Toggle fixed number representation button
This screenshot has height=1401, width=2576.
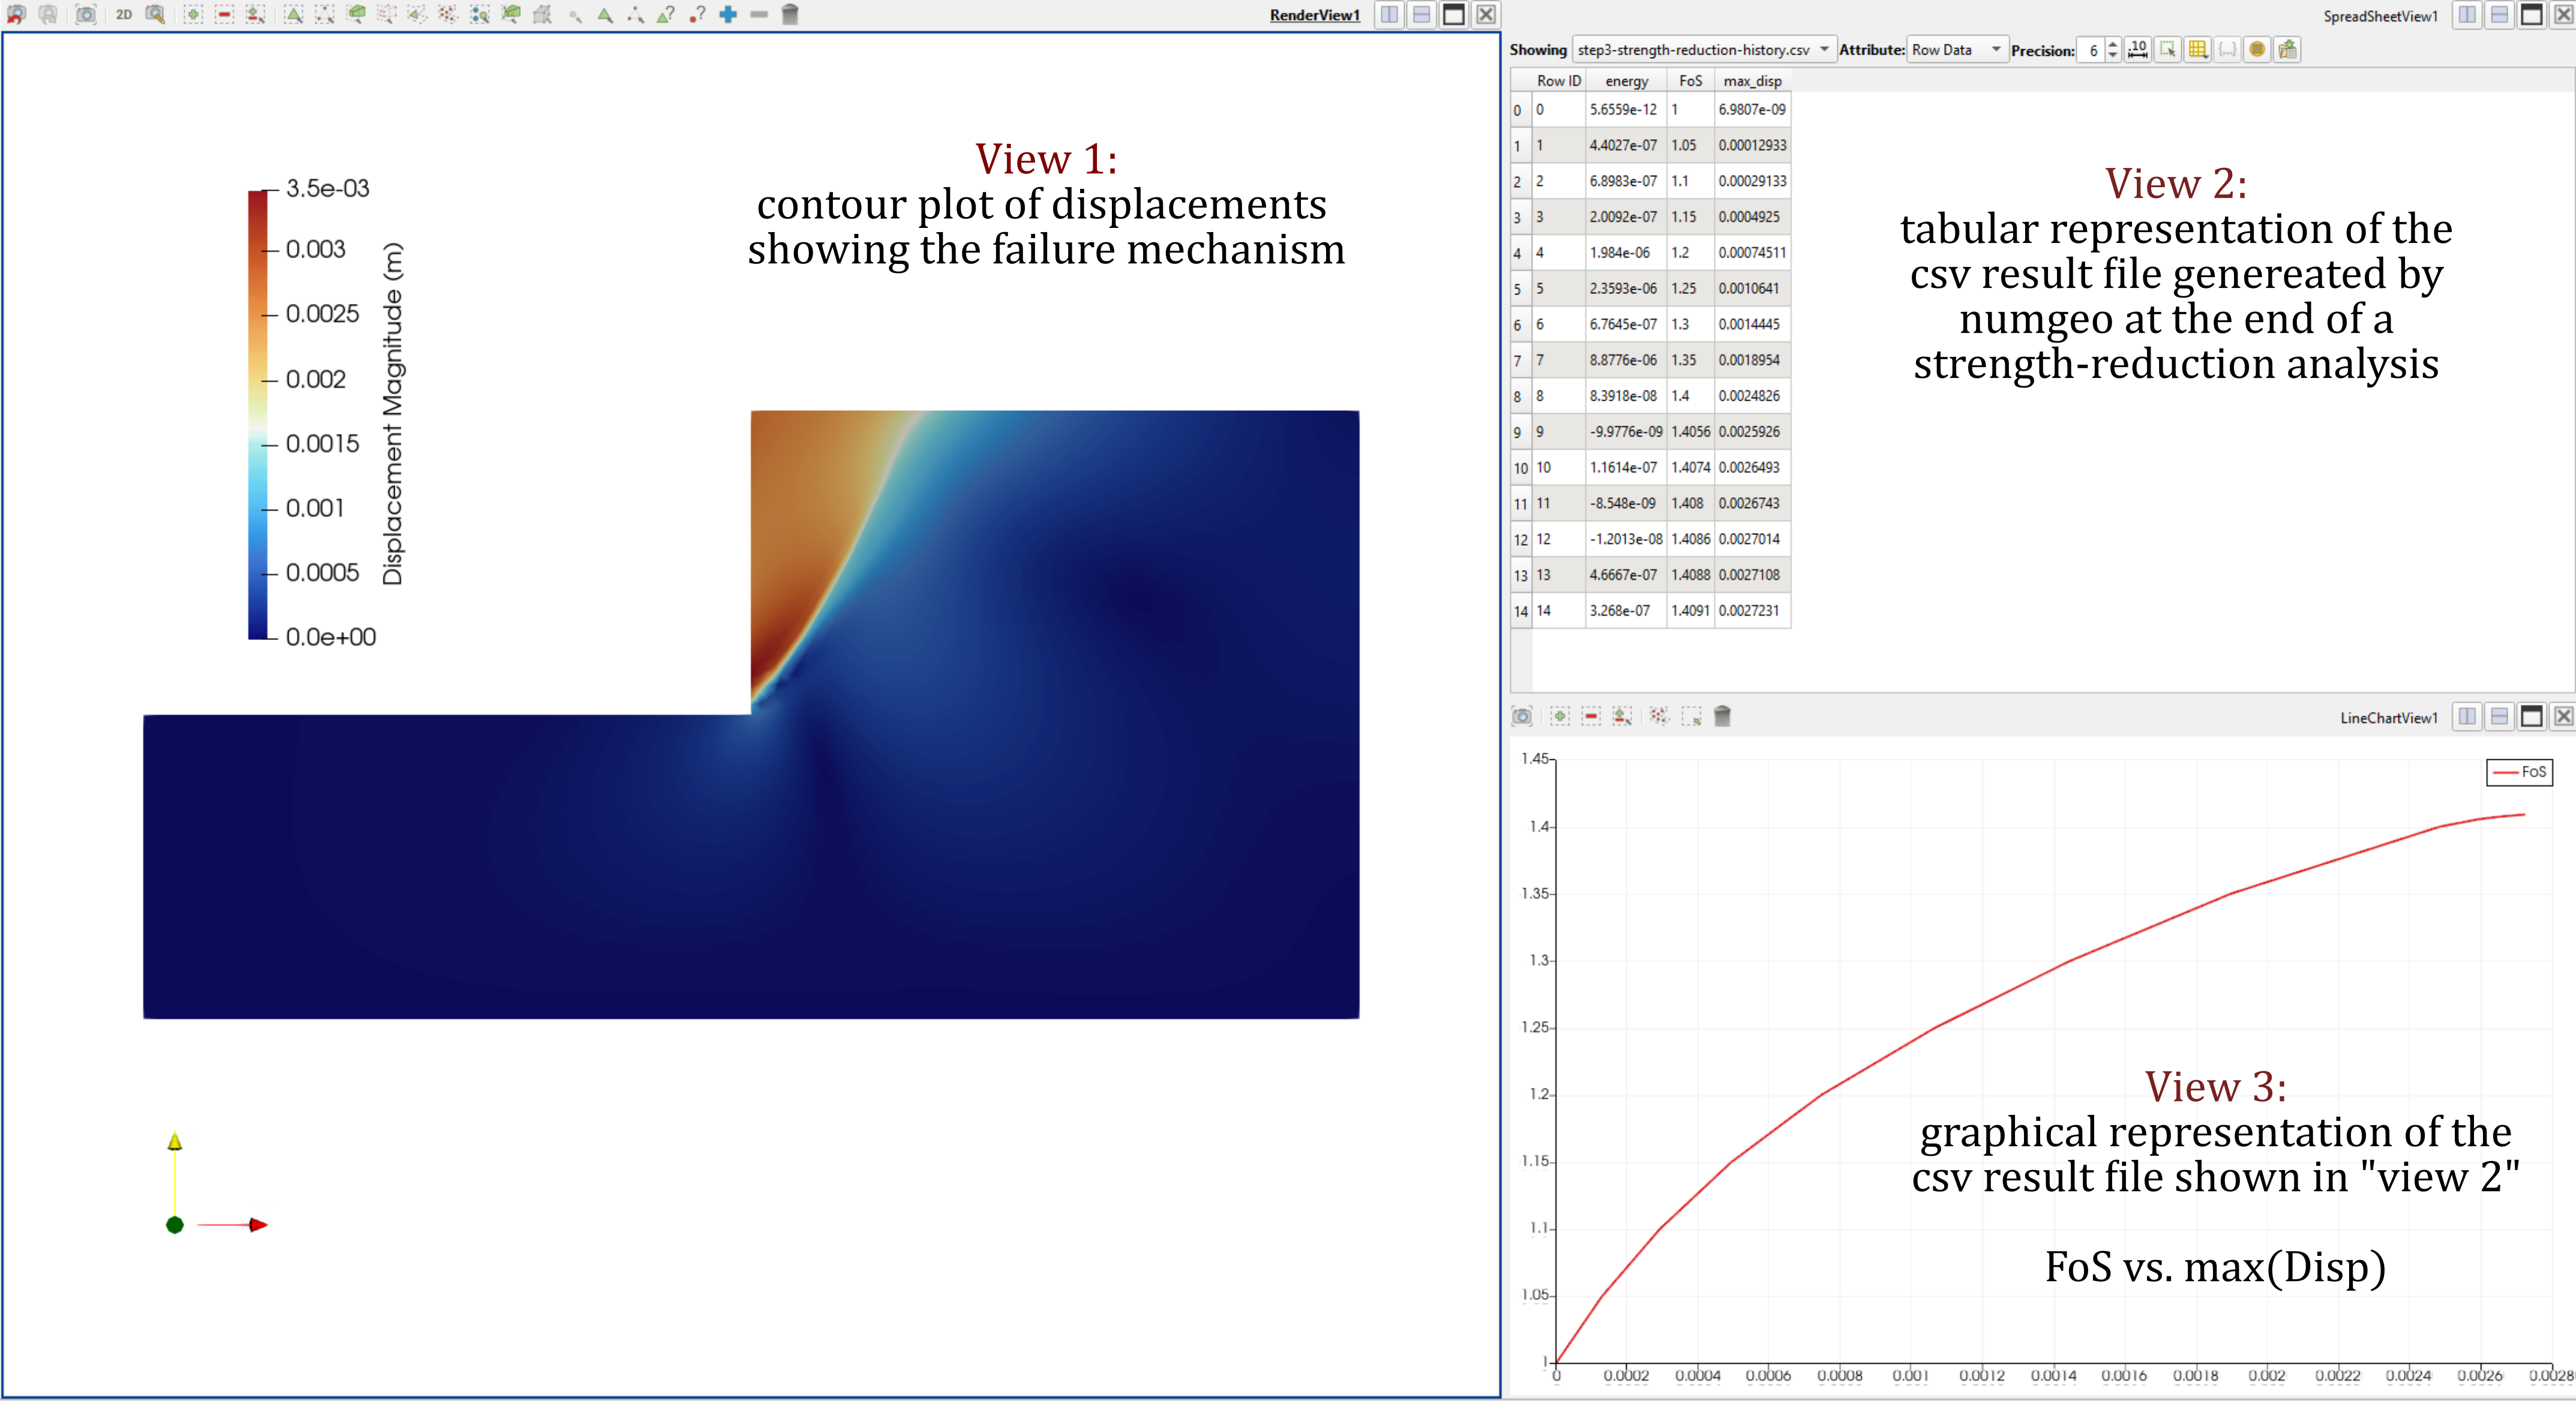(2138, 49)
